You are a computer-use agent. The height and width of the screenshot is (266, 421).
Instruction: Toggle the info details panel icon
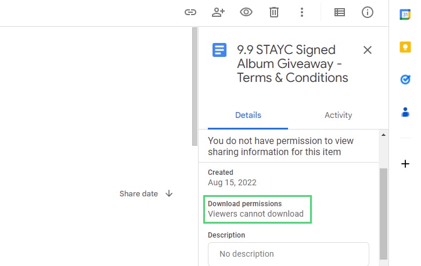[368, 12]
